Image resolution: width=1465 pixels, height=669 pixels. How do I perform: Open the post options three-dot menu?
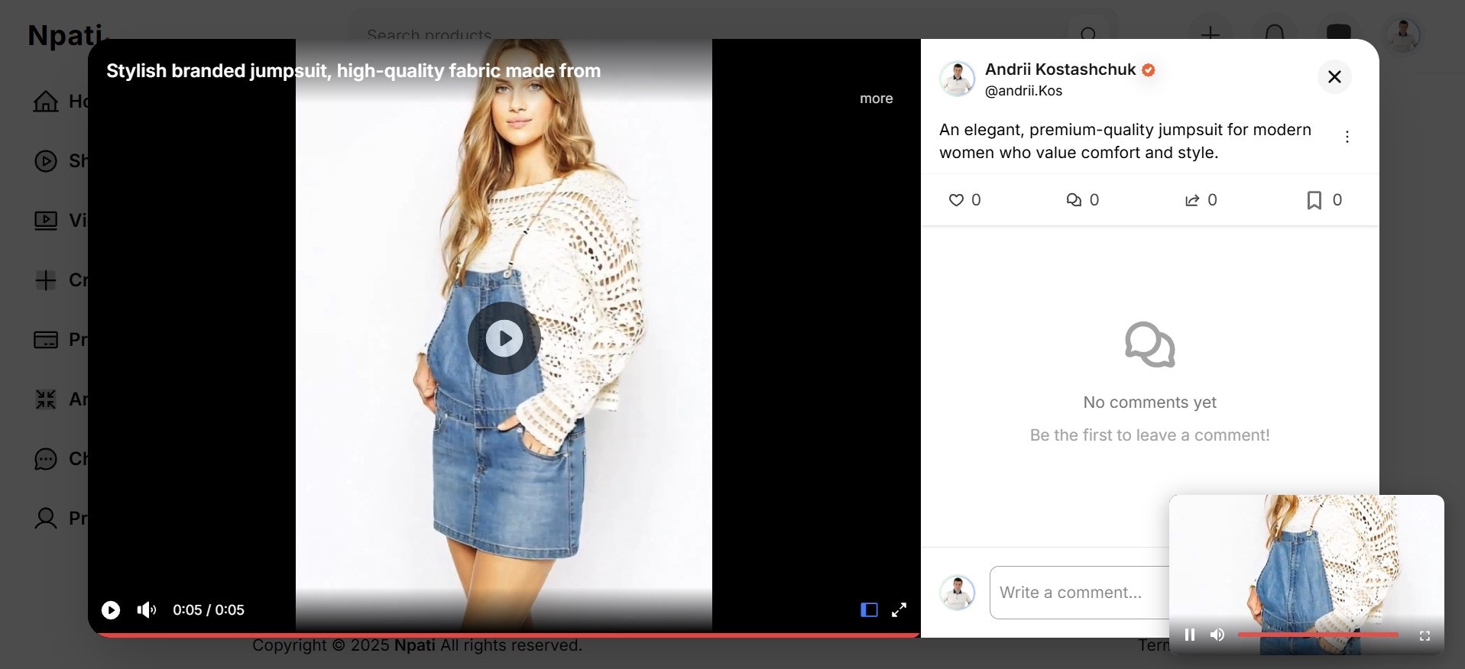coord(1347,137)
